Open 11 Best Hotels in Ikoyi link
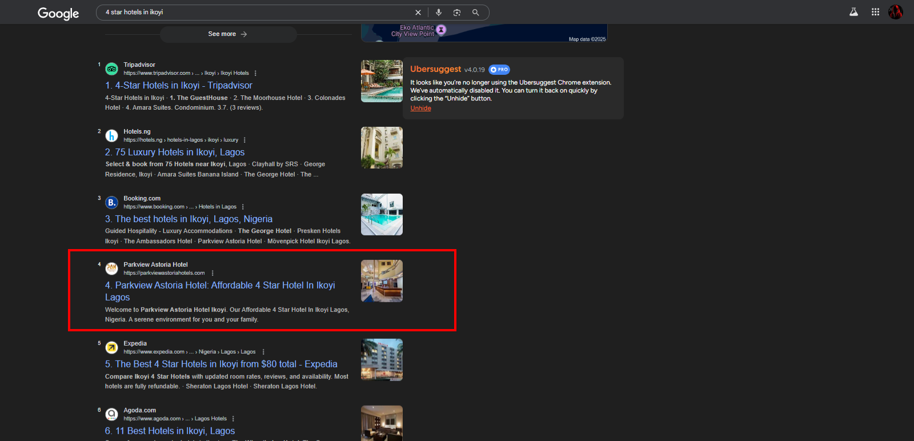The height and width of the screenshot is (441, 914). [170, 431]
